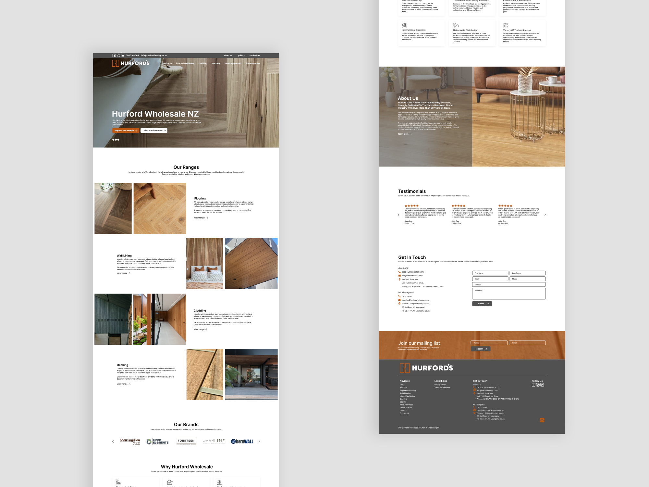Screen dimensions: 649x487
Task: Click the Instagram icon in top header
Action: point(118,56)
